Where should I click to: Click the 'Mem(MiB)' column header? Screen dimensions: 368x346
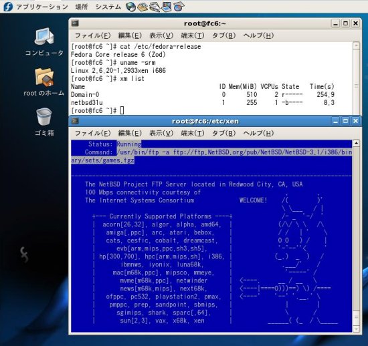(243, 86)
